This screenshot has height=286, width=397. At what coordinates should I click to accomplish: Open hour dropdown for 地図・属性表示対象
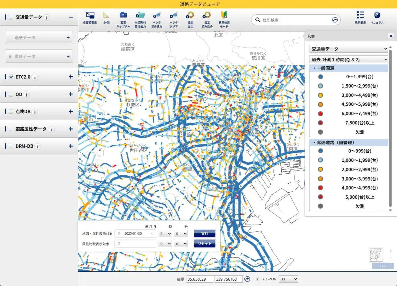tap(165, 234)
